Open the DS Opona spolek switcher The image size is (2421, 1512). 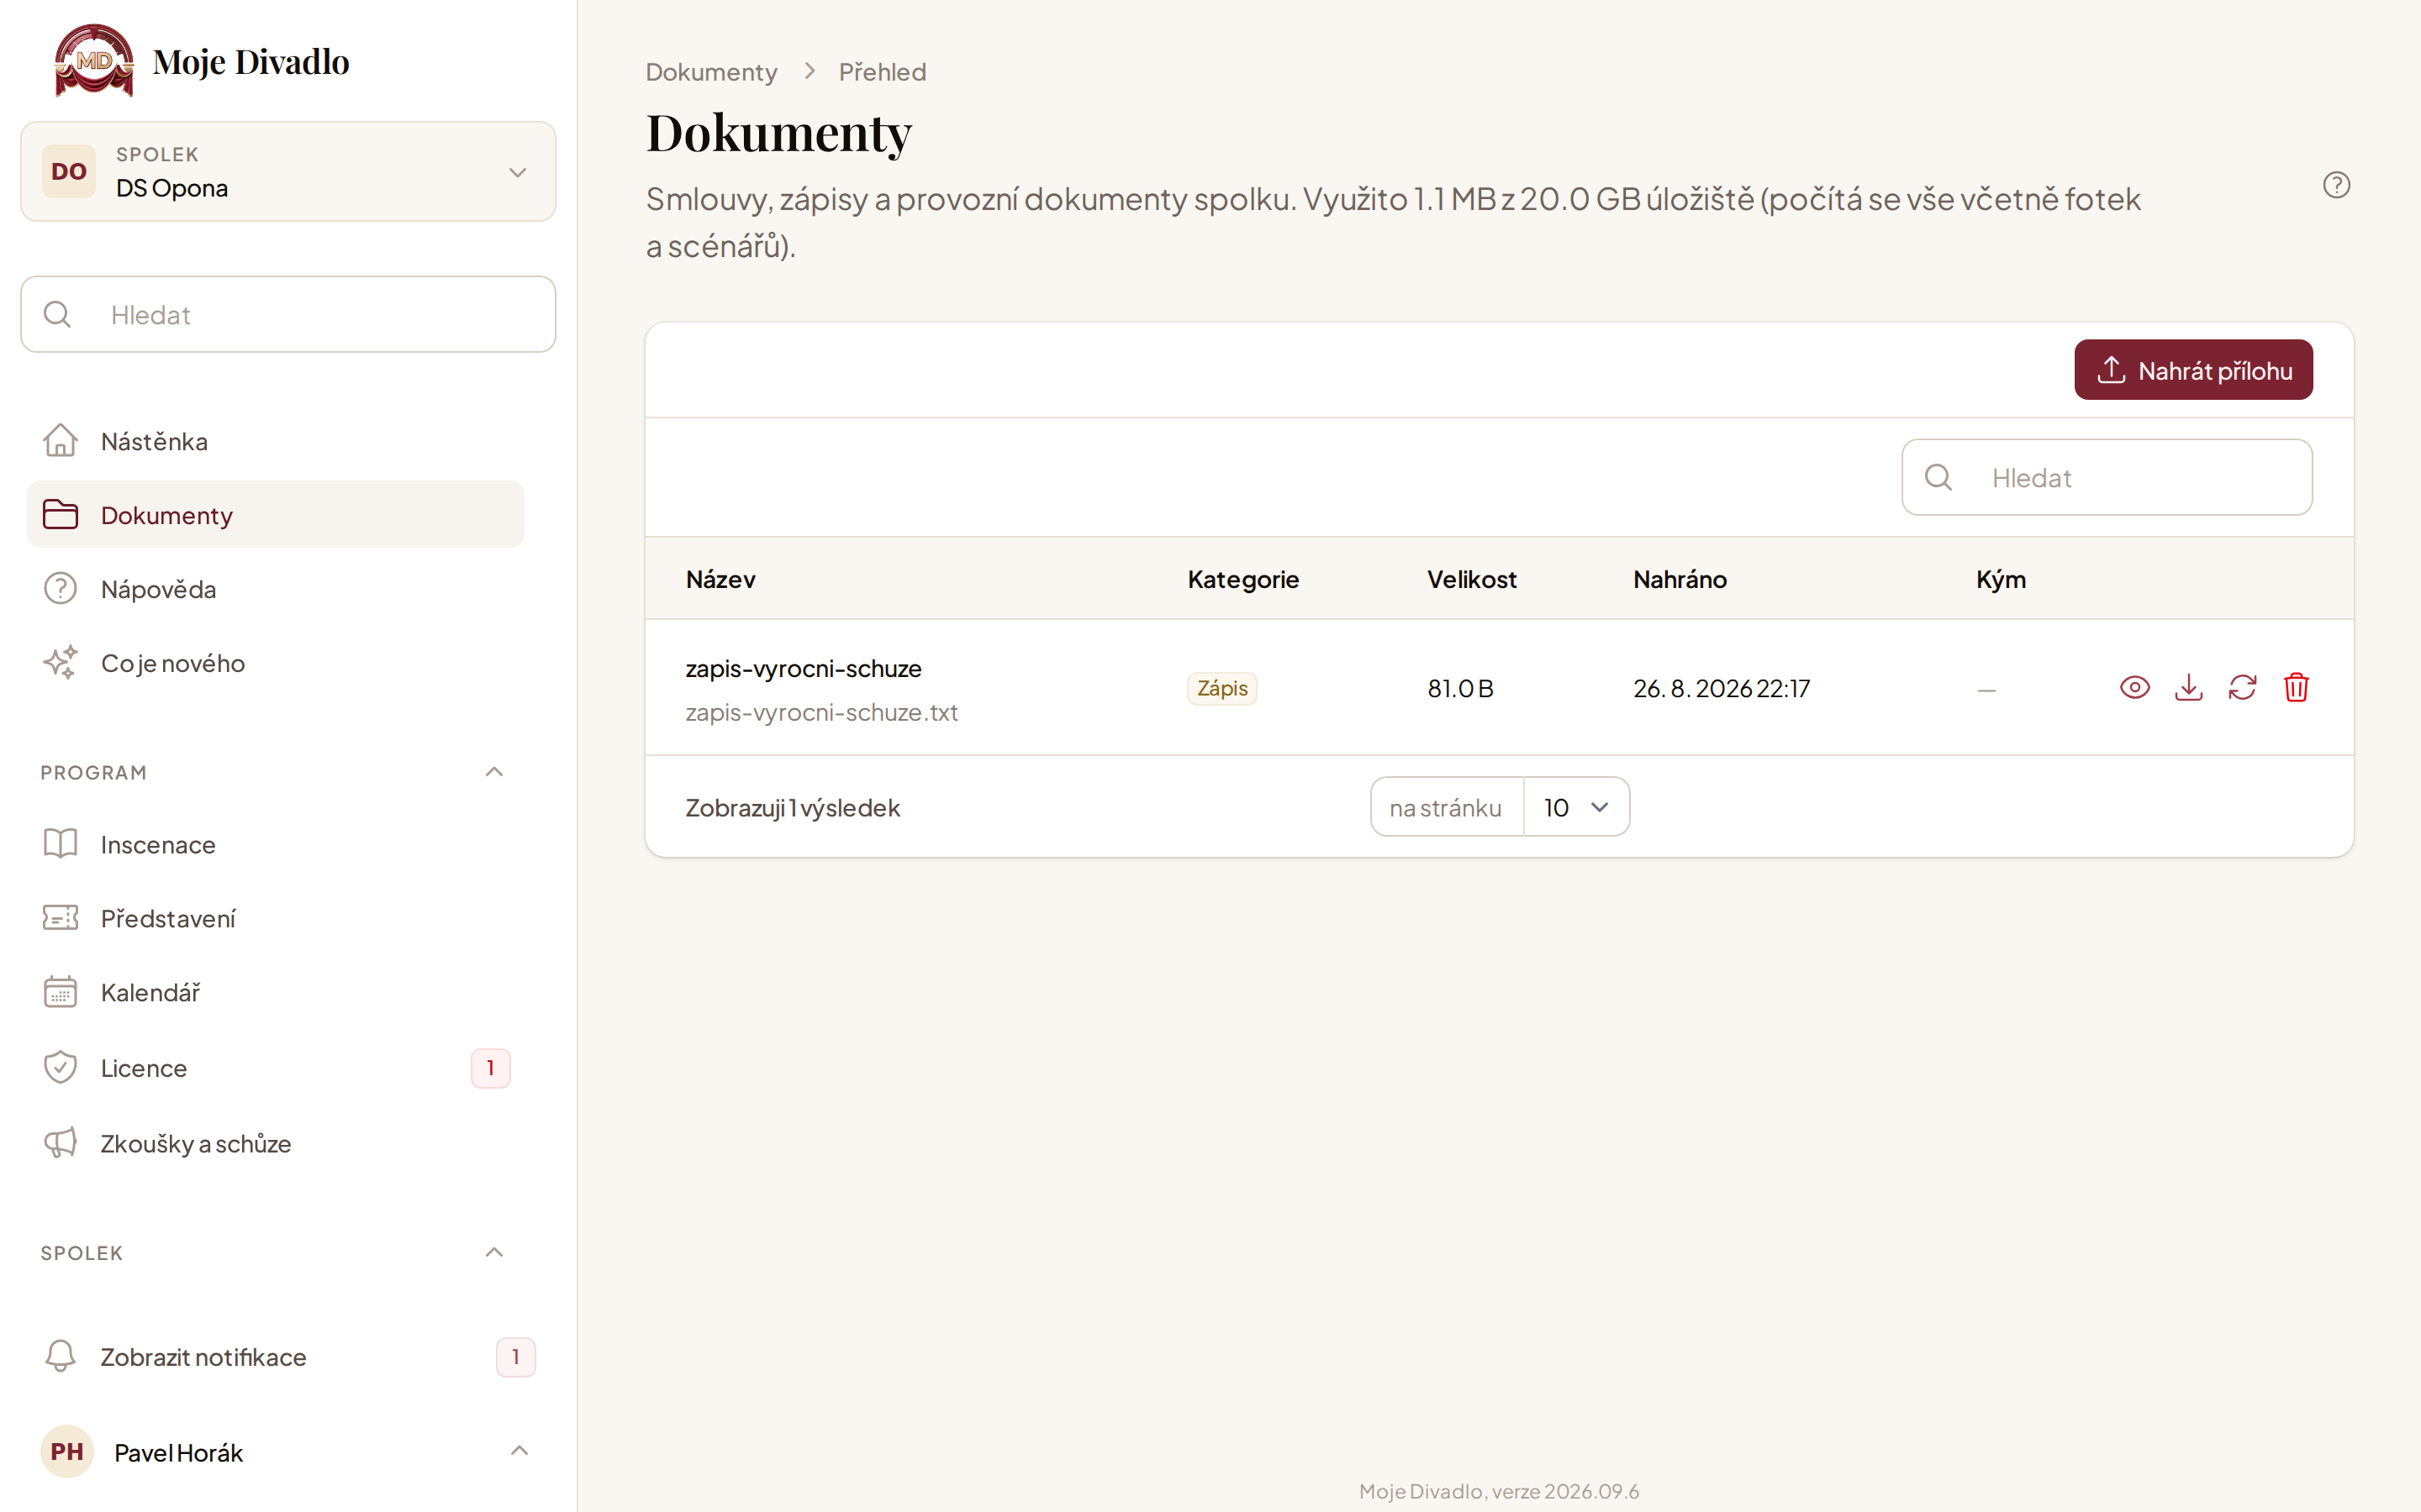[x=288, y=171]
